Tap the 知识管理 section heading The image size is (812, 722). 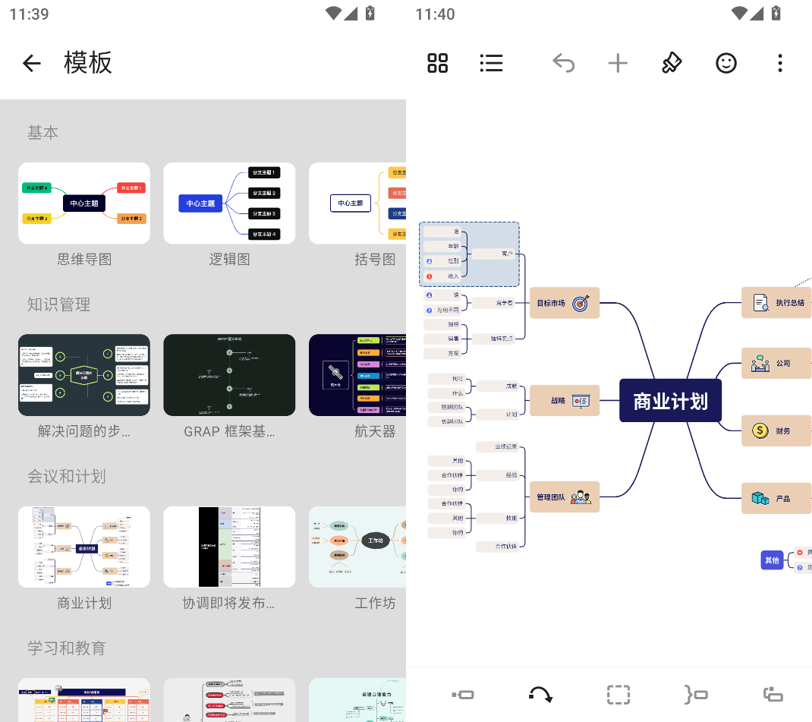tap(58, 304)
